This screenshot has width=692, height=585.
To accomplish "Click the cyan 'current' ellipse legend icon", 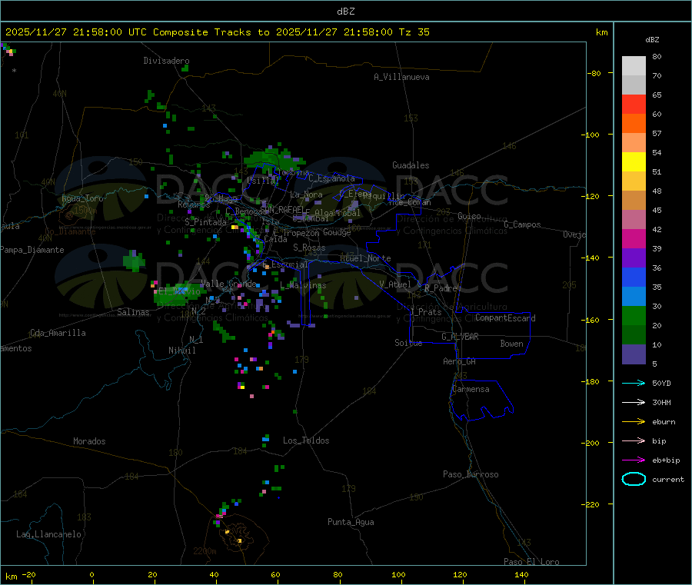I will (634, 479).
